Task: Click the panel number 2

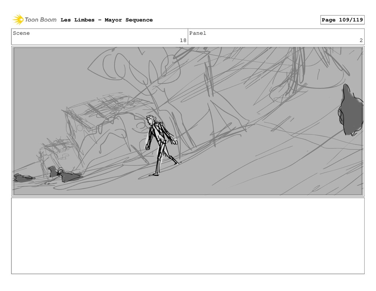Action: point(361,40)
